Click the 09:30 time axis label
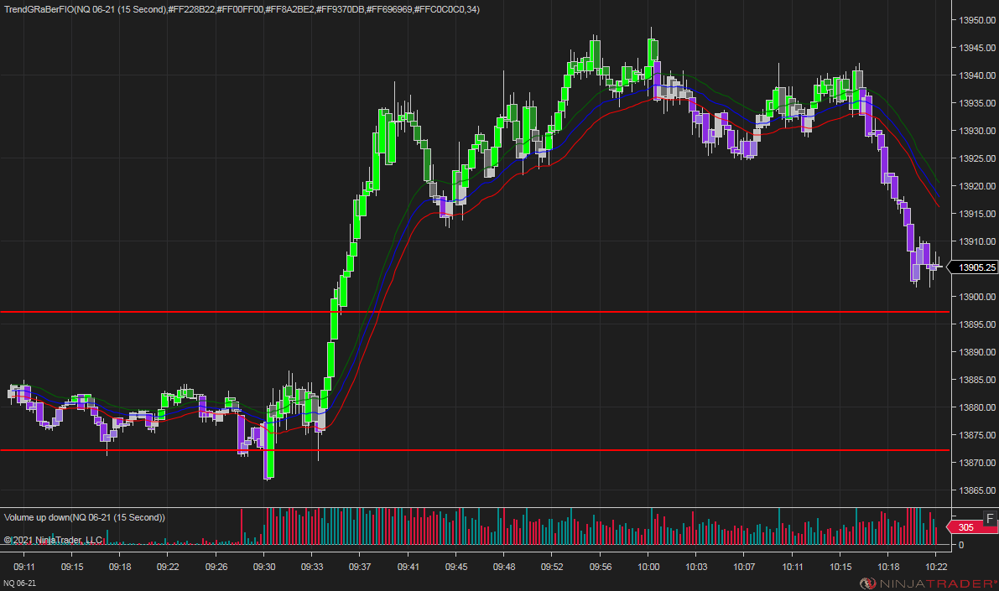Screen dimensions: 999x591 [x=263, y=567]
